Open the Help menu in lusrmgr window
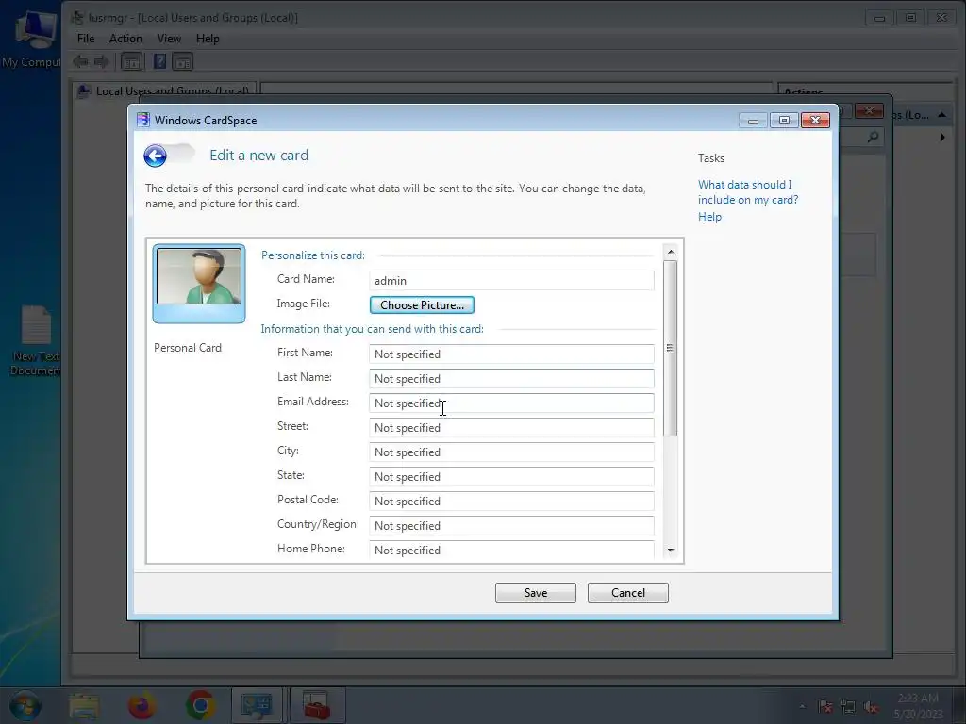Screen dimensions: 966x724 click(x=208, y=38)
